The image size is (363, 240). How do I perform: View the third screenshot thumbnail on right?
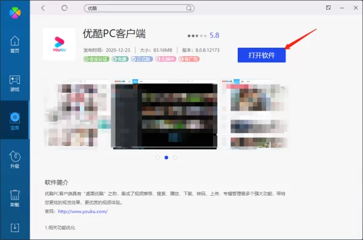[x=254, y=115]
